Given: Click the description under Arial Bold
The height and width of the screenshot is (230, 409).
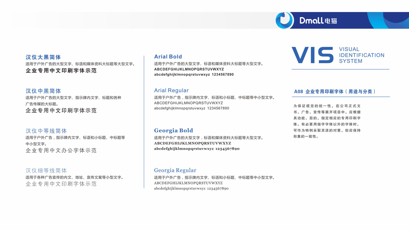Looking at the screenshot, I should coord(209,64).
